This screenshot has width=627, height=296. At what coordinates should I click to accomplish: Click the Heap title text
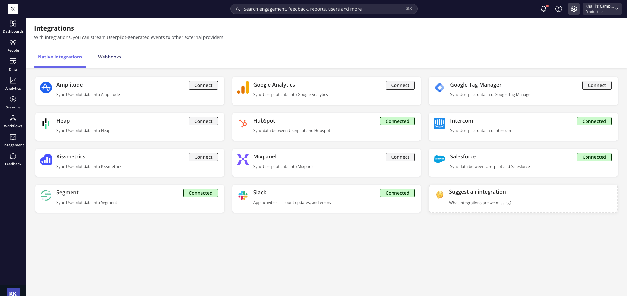click(x=63, y=121)
